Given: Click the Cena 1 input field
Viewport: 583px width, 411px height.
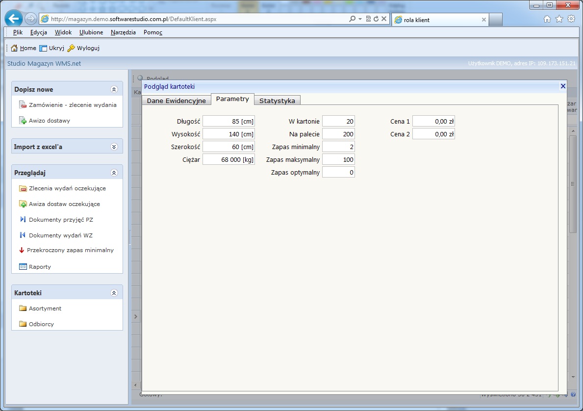Looking at the screenshot, I should [x=433, y=121].
